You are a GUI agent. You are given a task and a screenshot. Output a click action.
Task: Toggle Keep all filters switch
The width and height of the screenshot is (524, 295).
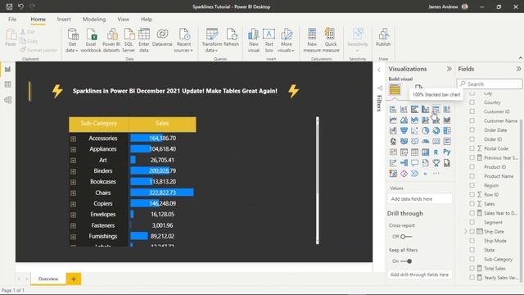click(406, 261)
